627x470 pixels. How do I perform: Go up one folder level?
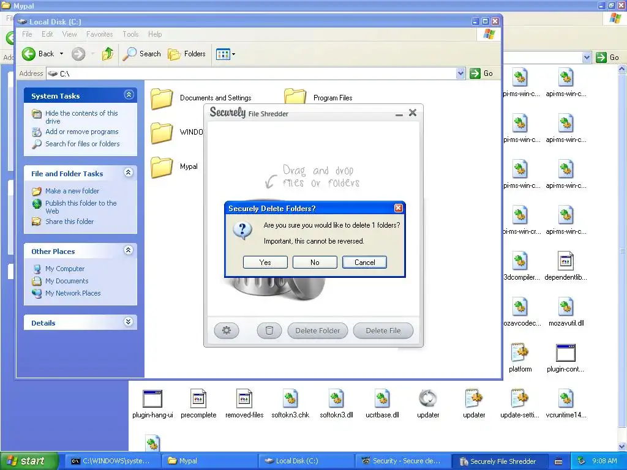[108, 54]
